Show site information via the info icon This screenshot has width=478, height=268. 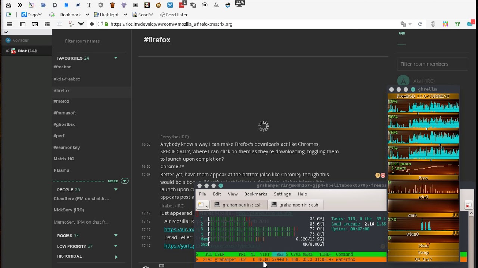(x=100, y=24)
